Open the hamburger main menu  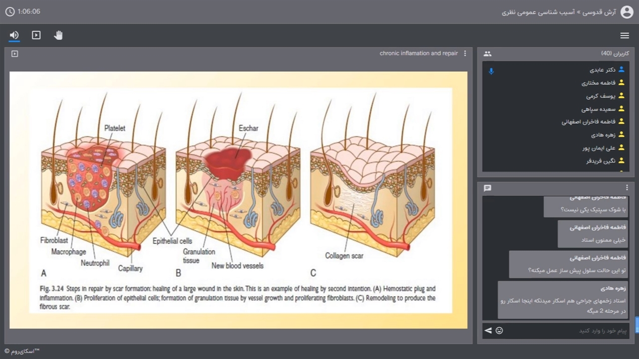(x=625, y=35)
